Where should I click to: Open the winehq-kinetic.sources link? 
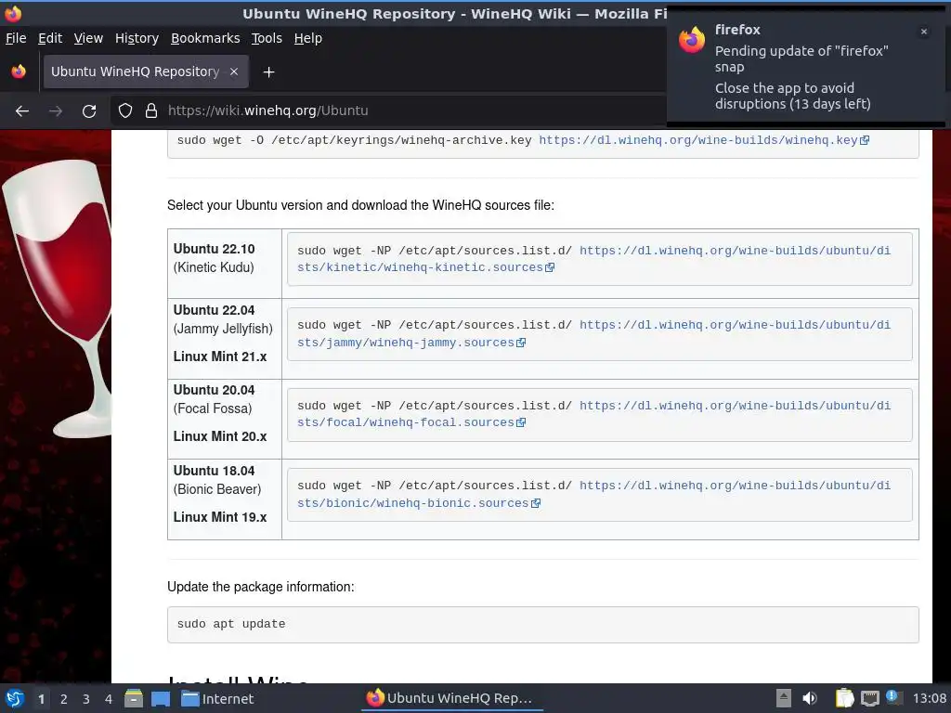[x=593, y=259]
